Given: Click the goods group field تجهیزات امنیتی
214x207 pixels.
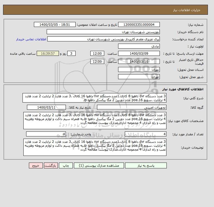Looking at the screenshot, I should point(131,107).
